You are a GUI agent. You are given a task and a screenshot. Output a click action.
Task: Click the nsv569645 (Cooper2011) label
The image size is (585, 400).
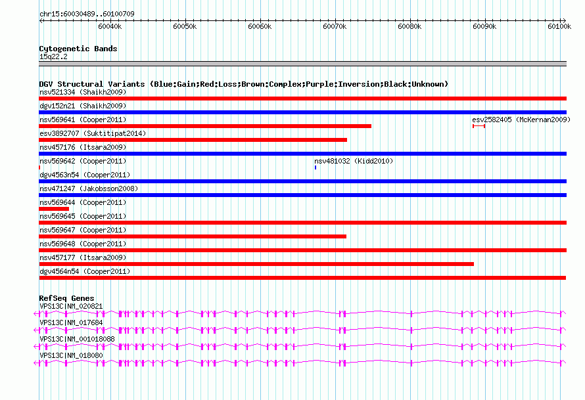click(x=83, y=216)
